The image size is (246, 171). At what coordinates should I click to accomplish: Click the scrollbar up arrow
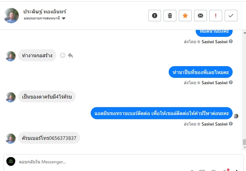click(244, 33)
